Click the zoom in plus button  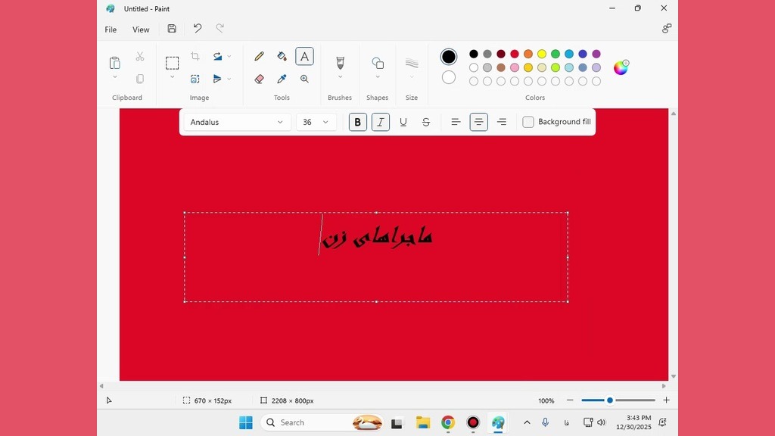coord(666,400)
